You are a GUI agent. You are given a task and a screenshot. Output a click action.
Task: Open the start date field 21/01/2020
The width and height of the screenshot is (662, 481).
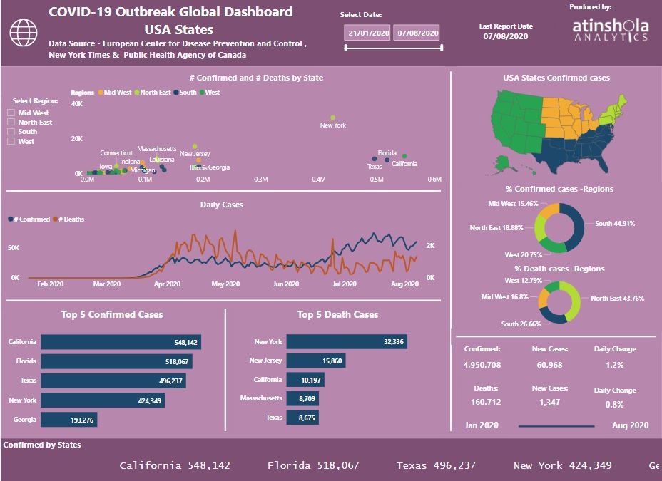tap(367, 33)
